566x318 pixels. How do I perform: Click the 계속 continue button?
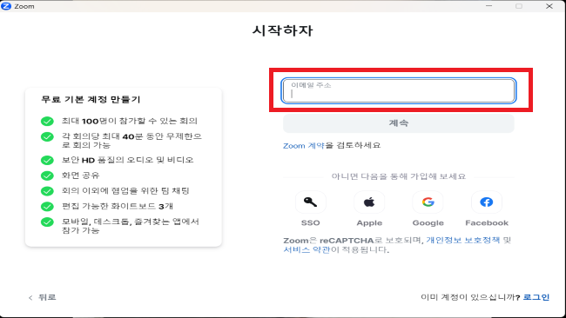(x=399, y=123)
